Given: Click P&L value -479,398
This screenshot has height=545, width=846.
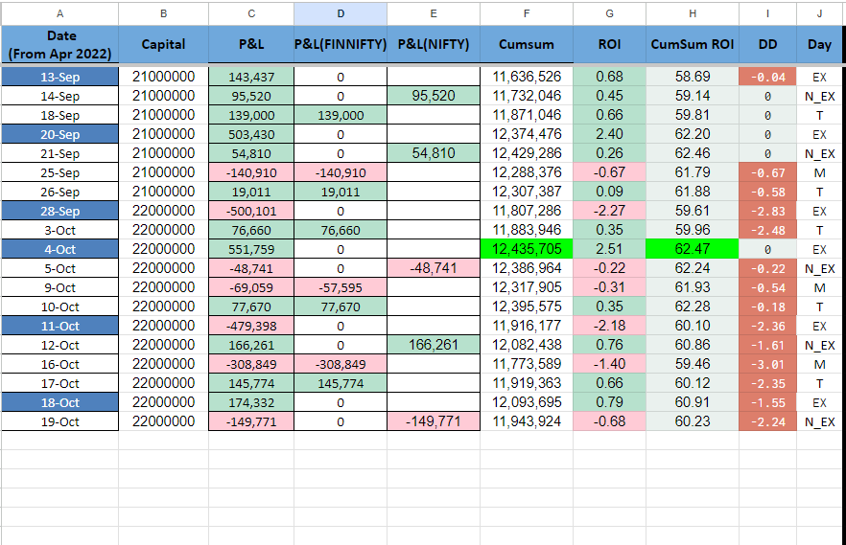Looking at the screenshot, I should 251,326.
